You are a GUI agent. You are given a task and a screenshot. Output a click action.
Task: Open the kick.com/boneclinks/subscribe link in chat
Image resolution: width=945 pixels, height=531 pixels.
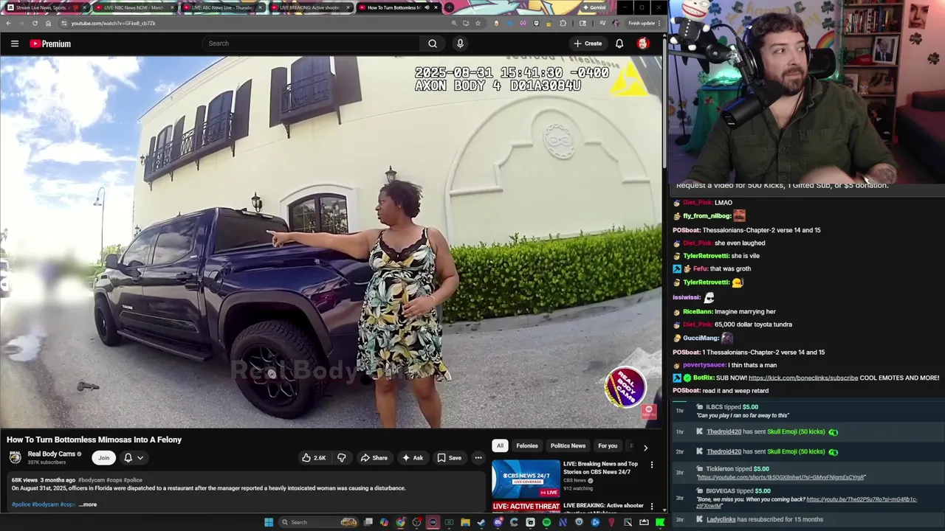(x=803, y=378)
